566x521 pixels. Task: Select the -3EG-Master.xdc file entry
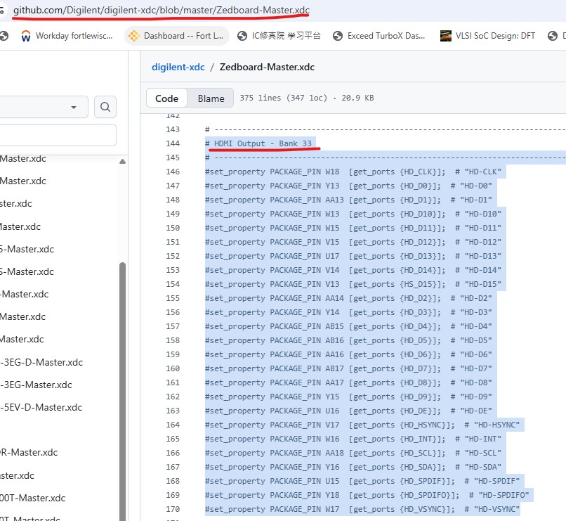(x=37, y=385)
